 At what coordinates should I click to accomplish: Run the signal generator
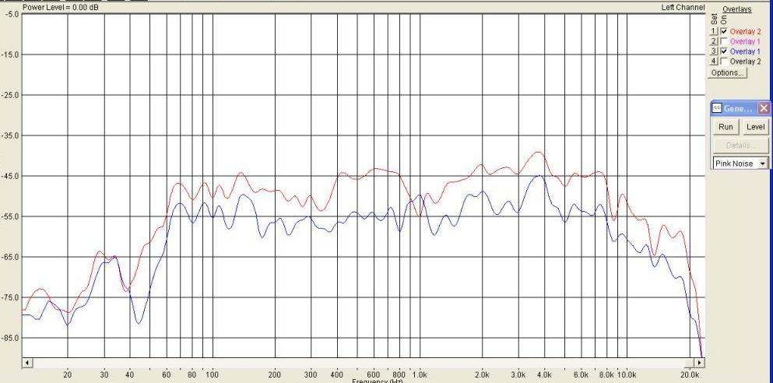pyautogui.click(x=726, y=127)
